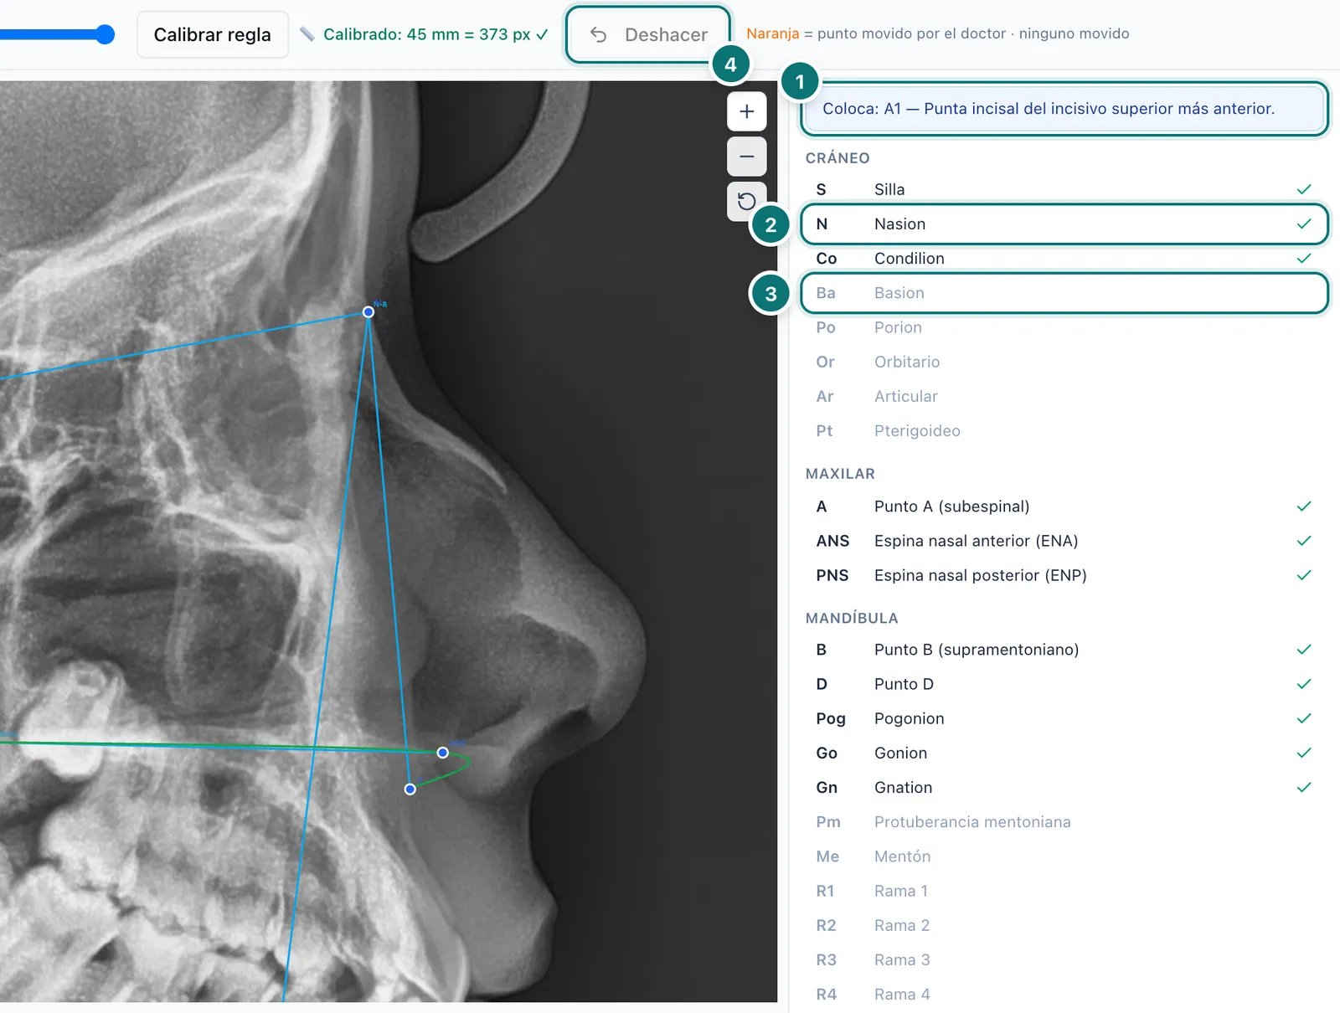Select the R2 Rama 2 row
The image size is (1340, 1013).
point(1064,925)
